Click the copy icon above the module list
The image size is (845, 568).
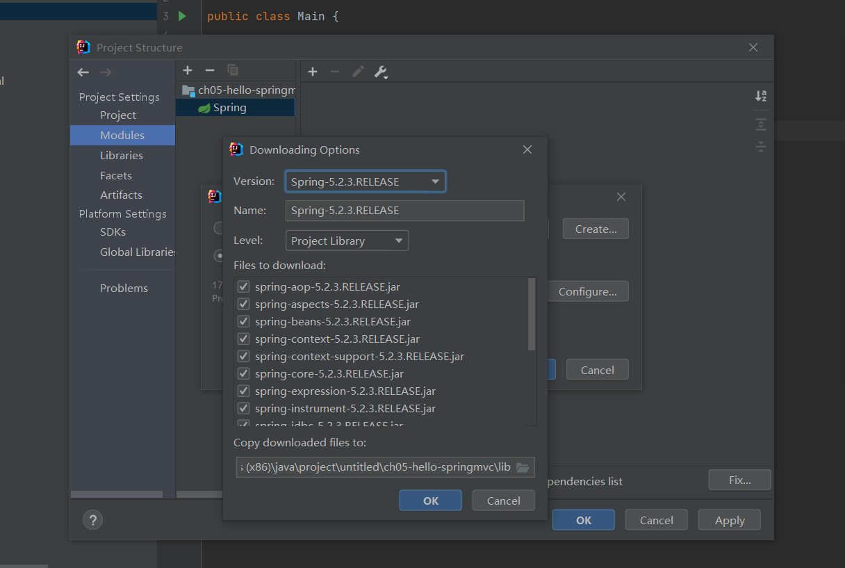(233, 70)
